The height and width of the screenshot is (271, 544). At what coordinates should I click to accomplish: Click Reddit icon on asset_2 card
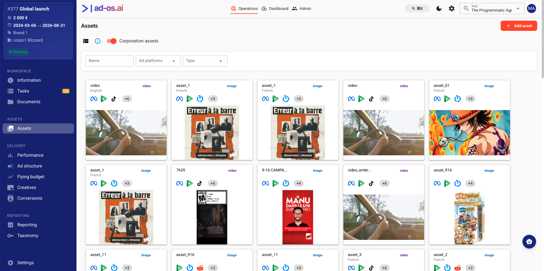click(x=458, y=268)
